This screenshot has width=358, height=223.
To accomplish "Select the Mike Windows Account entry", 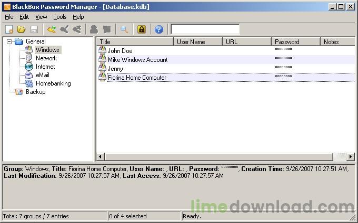I will [x=138, y=60].
